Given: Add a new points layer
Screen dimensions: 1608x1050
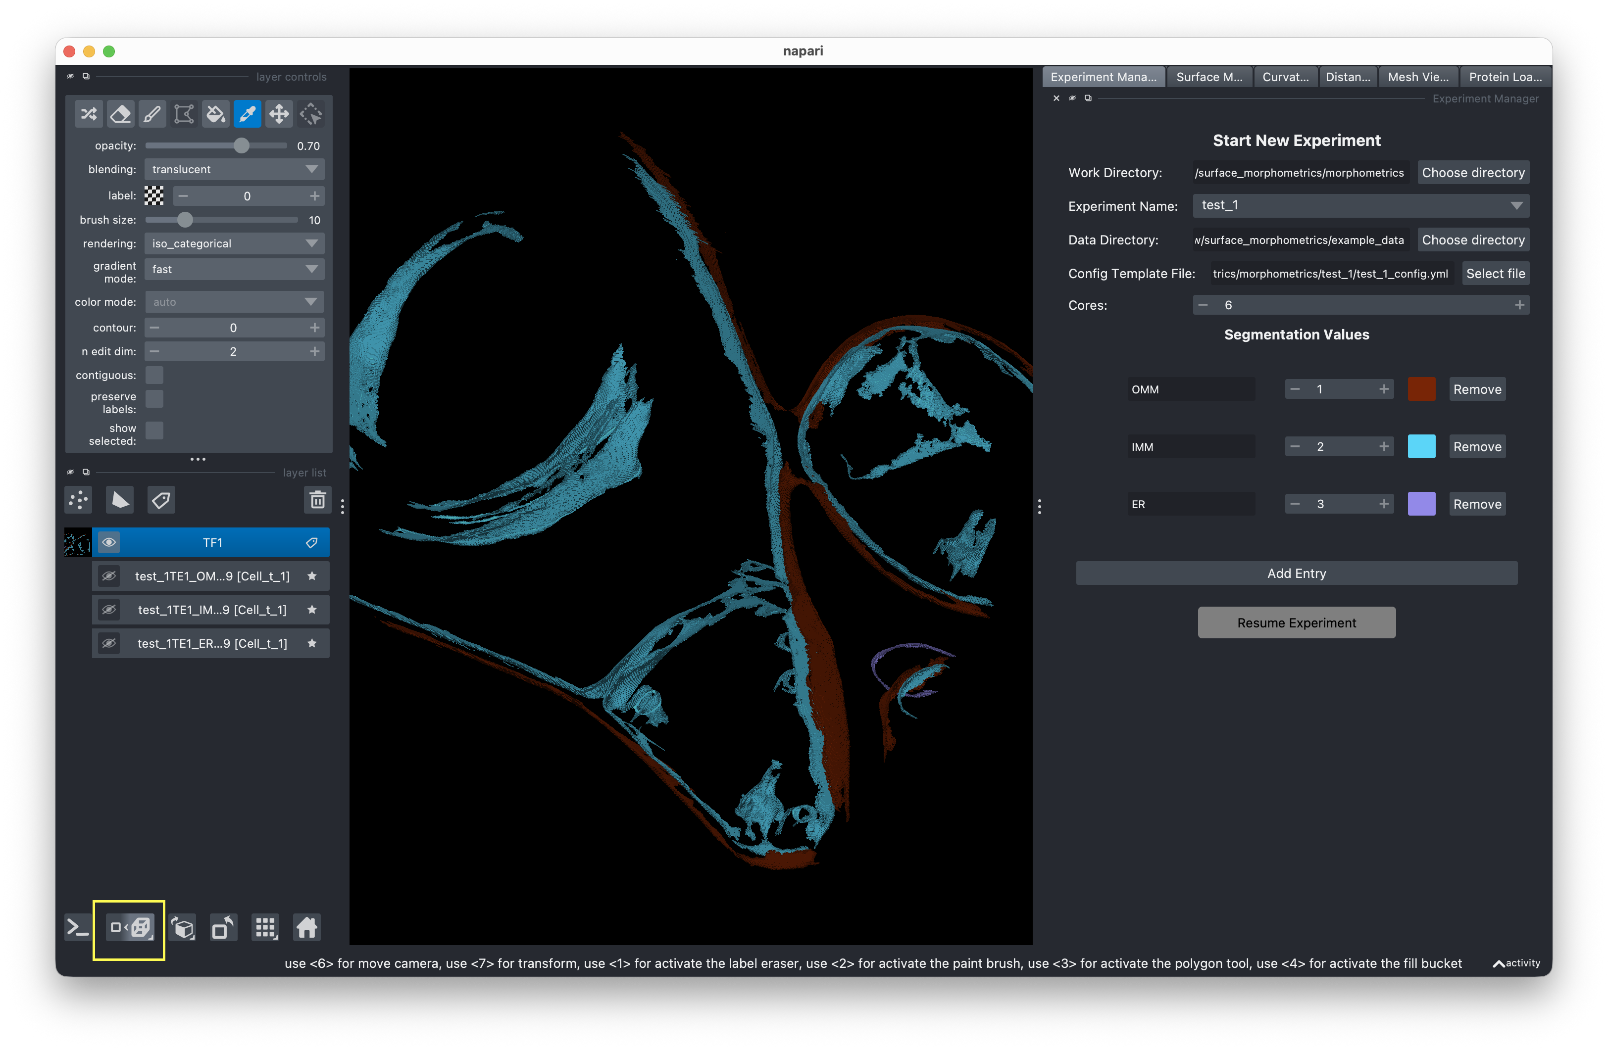Looking at the screenshot, I should tap(79, 500).
